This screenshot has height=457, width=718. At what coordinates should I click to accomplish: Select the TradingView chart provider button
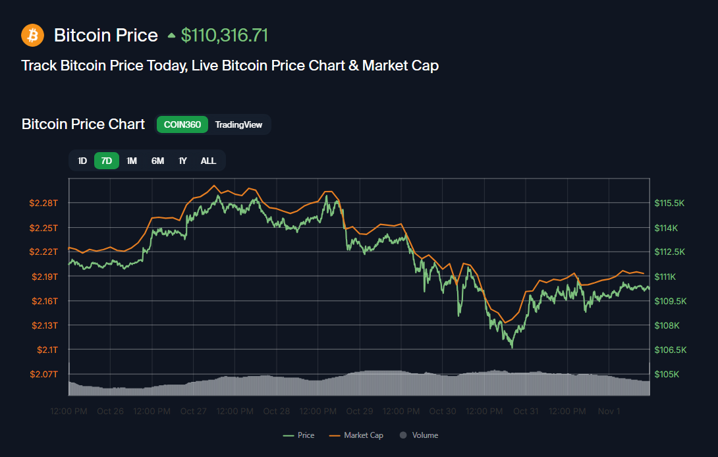coord(238,124)
